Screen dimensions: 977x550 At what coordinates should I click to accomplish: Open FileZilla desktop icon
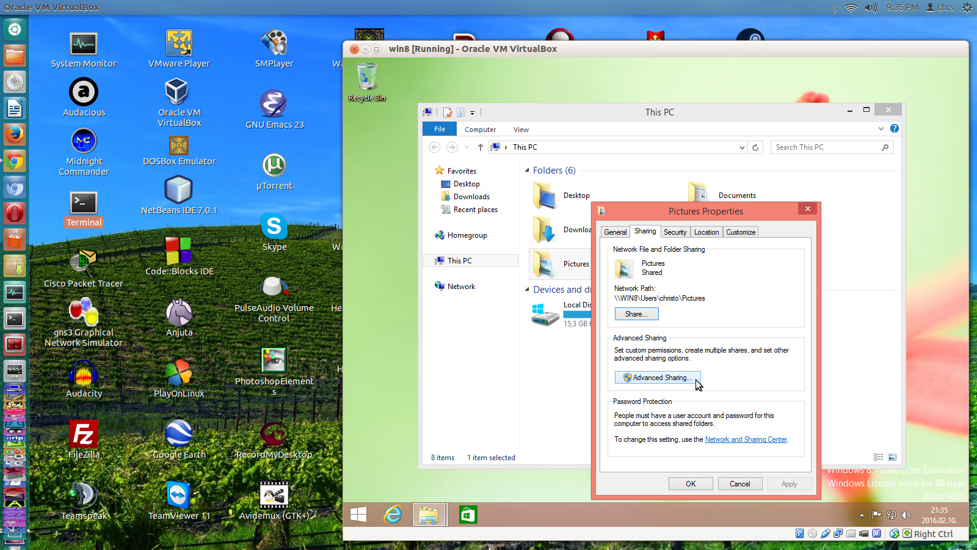click(83, 434)
